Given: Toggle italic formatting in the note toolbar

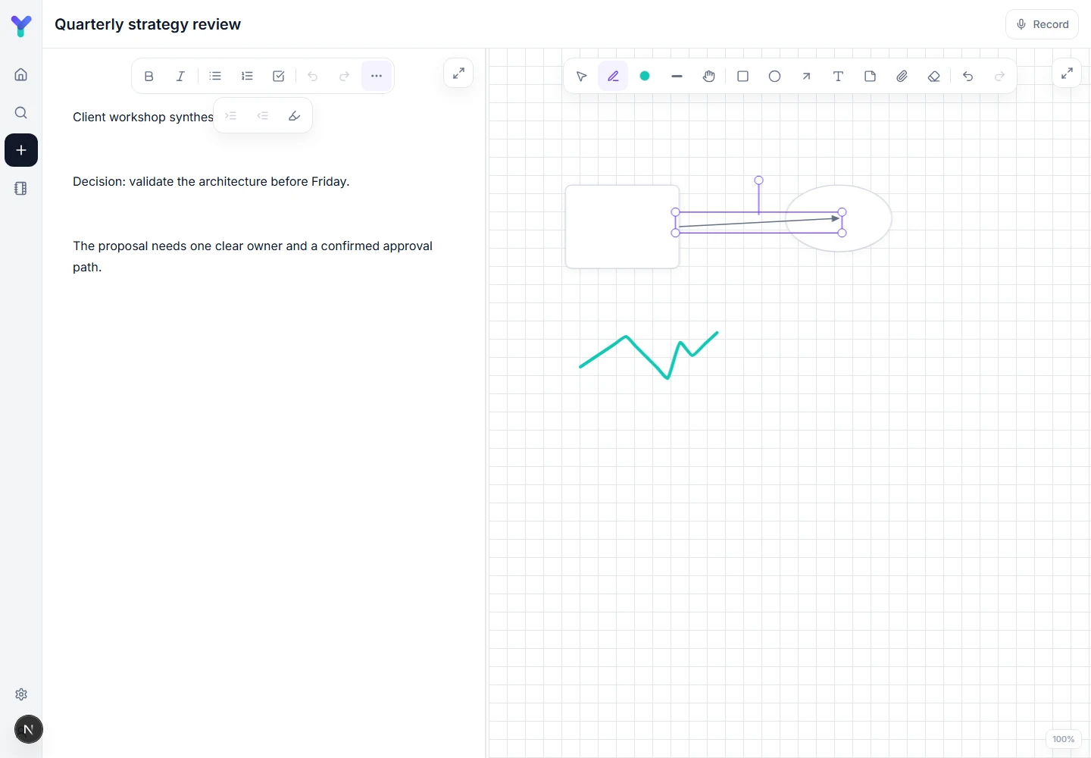Looking at the screenshot, I should point(180,76).
